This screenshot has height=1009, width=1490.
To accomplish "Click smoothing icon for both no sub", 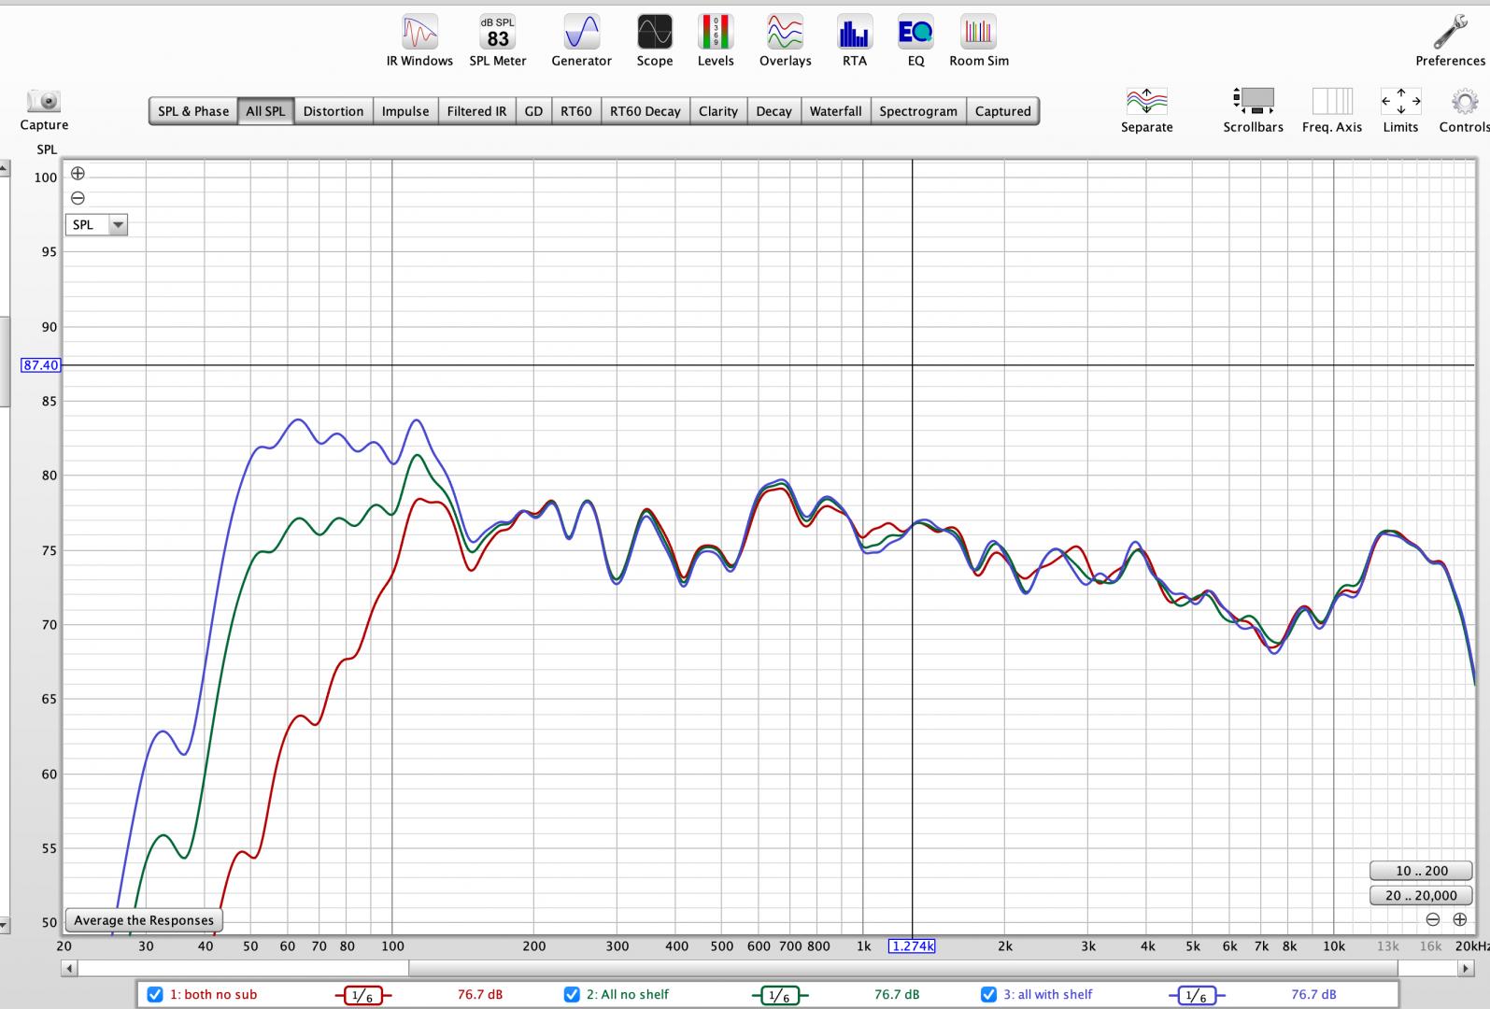I will pos(362,996).
